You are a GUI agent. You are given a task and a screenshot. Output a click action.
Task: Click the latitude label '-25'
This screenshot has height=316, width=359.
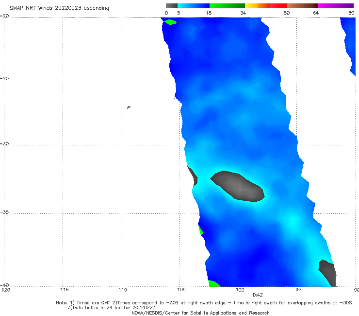pyautogui.click(x=4, y=79)
